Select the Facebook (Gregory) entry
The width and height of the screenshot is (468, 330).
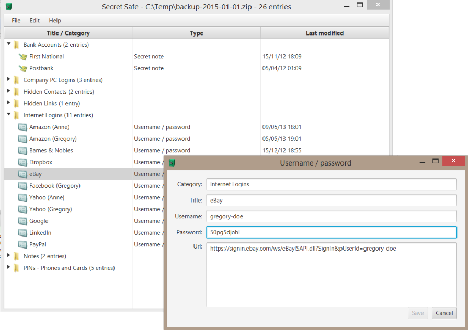(54, 186)
